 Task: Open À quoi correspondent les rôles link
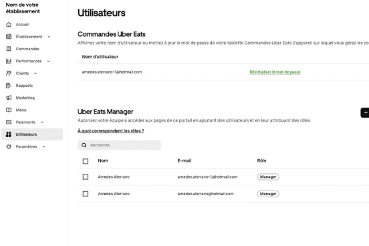[x=110, y=131]
